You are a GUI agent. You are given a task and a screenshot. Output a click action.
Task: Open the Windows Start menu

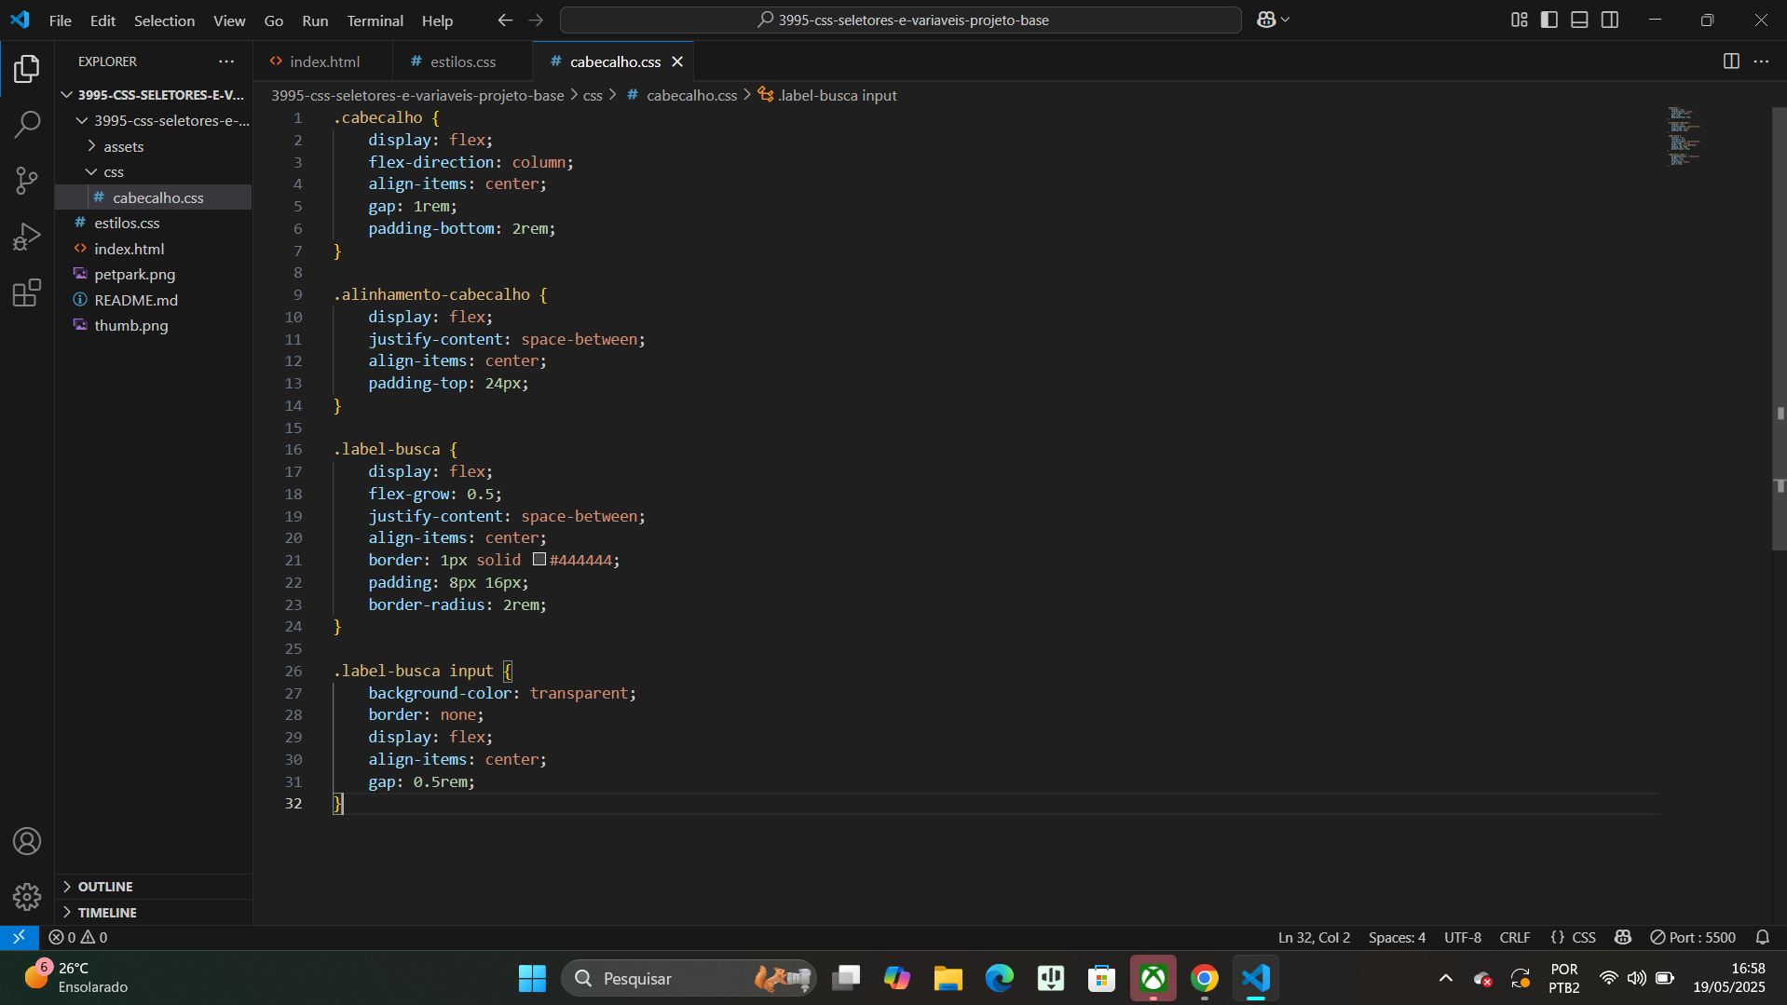532,978
